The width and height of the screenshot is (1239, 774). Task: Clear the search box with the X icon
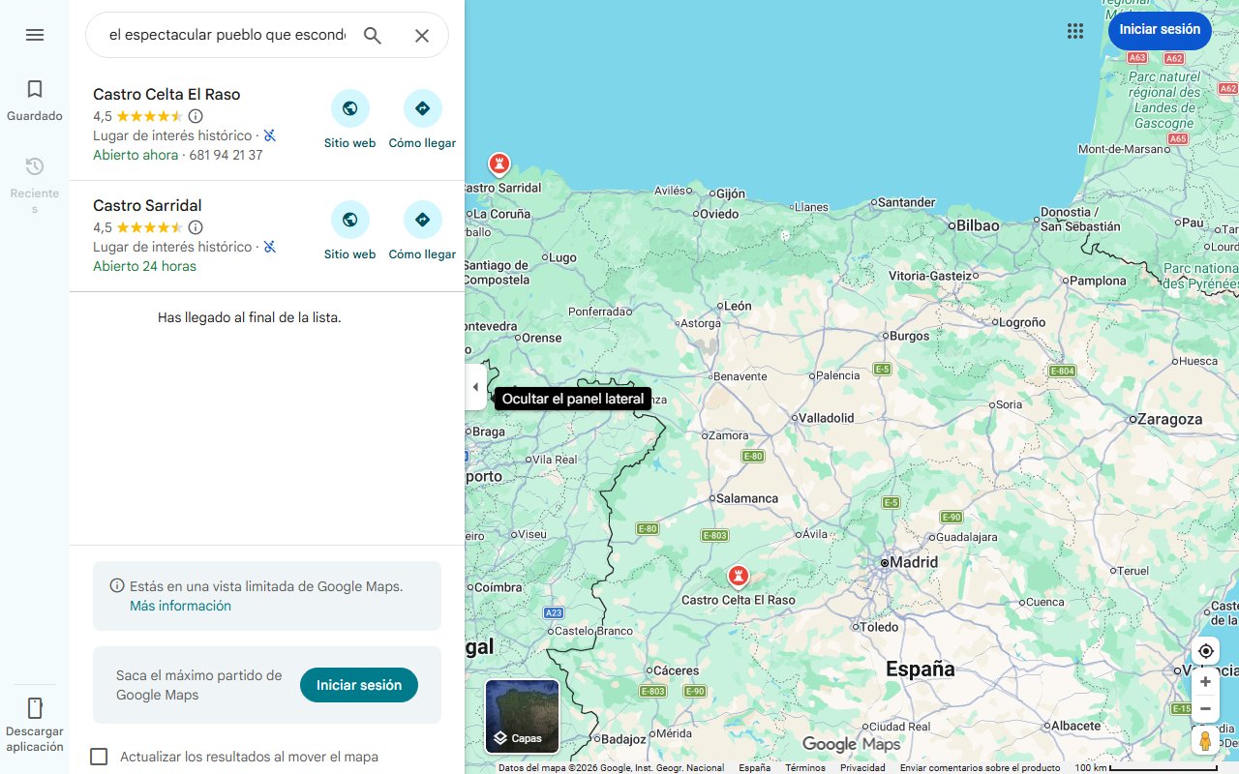422,35
